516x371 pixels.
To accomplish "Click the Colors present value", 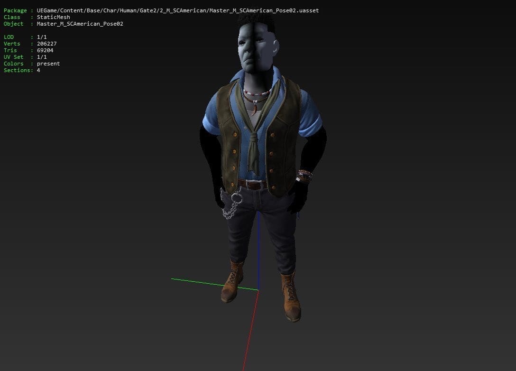I will [48, 64].
